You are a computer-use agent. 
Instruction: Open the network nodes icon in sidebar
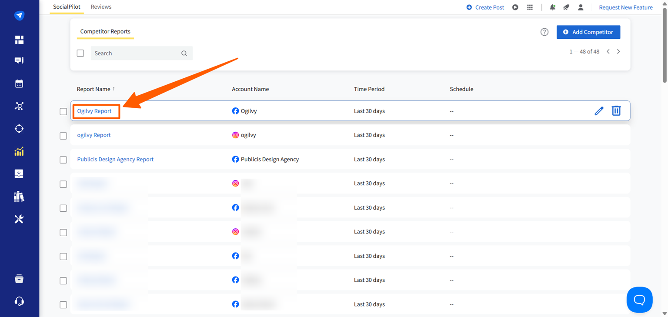click(19, 106)
